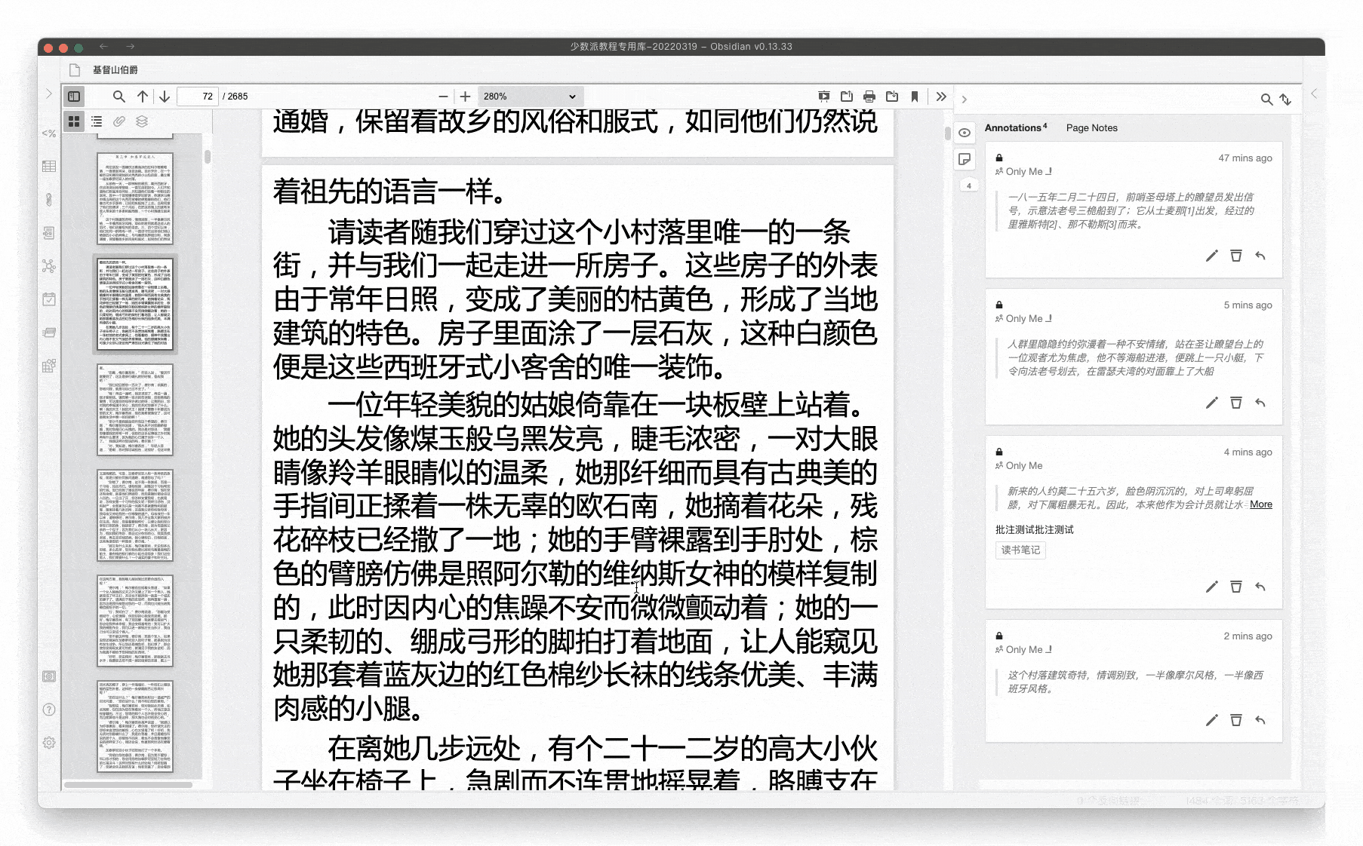The height and width of the screenshot is (846, 1363).
Task: Toggle thumbnails view in PDF sidebar
Action: 74,121
